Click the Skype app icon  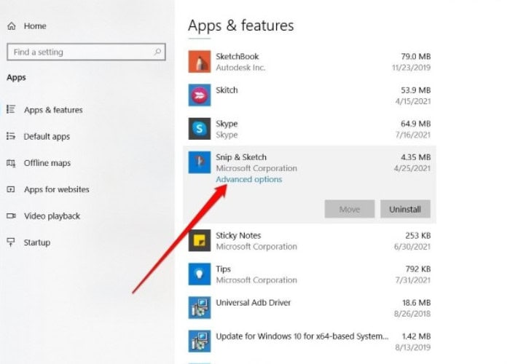tap(200, 129)
